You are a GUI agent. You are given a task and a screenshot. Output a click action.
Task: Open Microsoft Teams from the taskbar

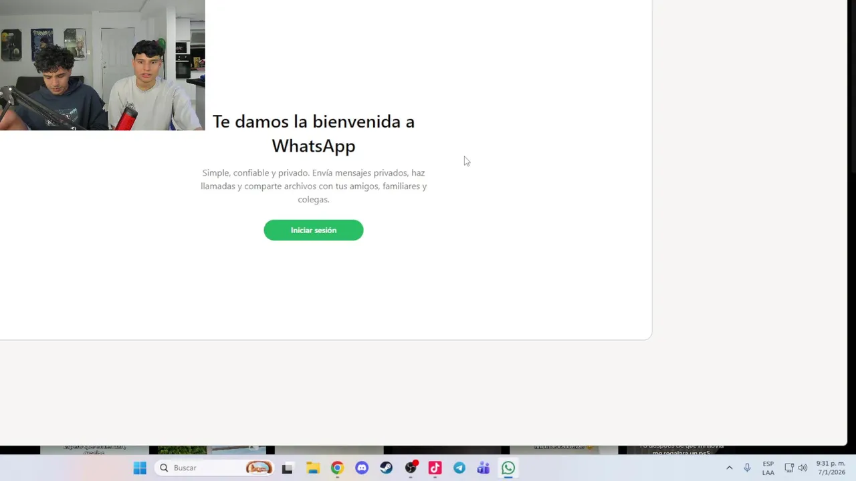tap(484, 468)
